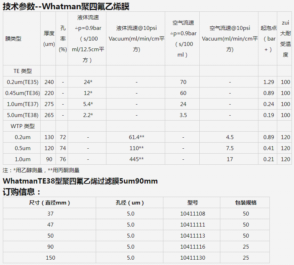Select the WTP "0.5um" row label
The width and height of the screenshot is (294, 265).
click(x=23, y=148)
